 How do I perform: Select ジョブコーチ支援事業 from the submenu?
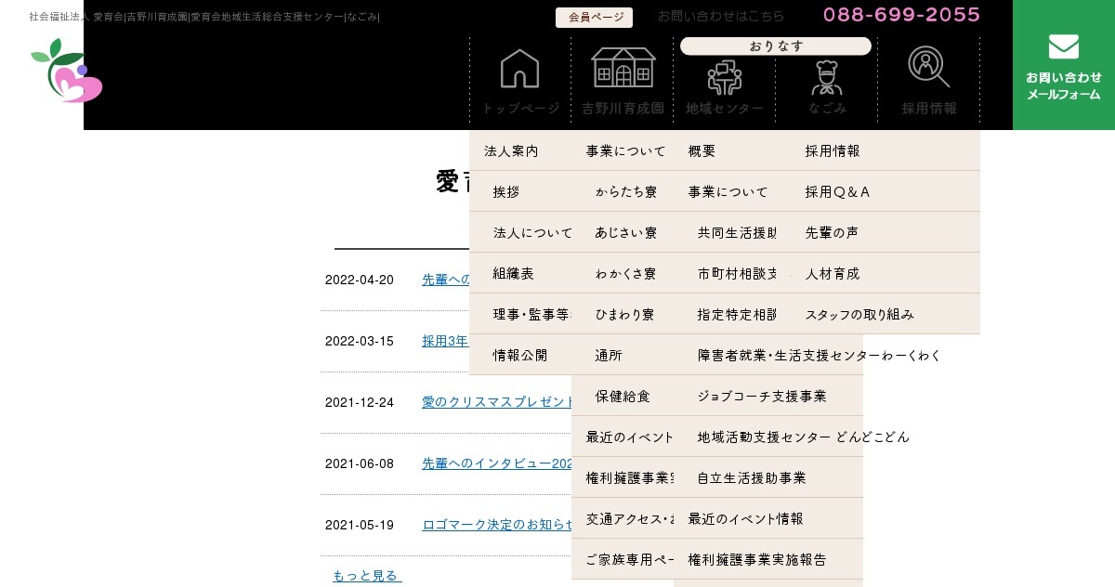tap(762, 397)
